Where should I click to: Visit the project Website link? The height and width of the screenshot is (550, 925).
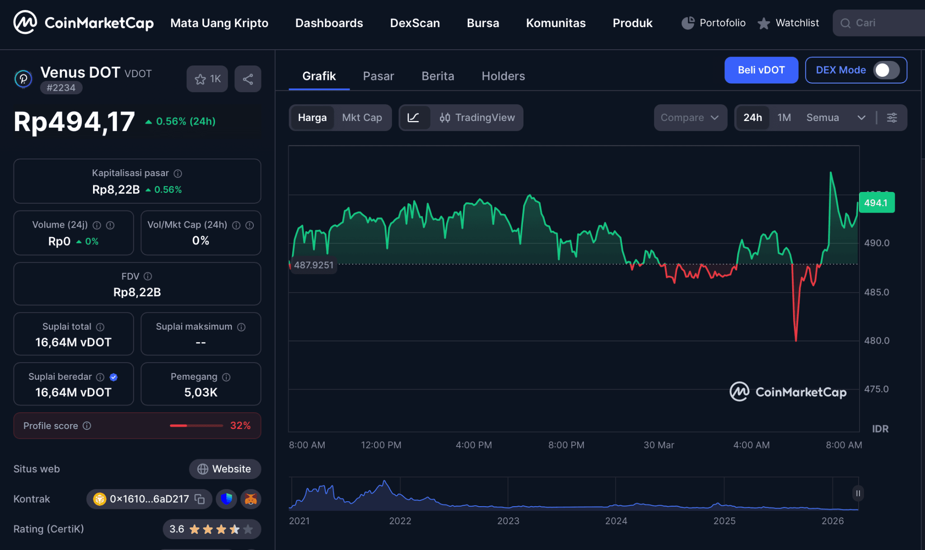tap(225, 469)
